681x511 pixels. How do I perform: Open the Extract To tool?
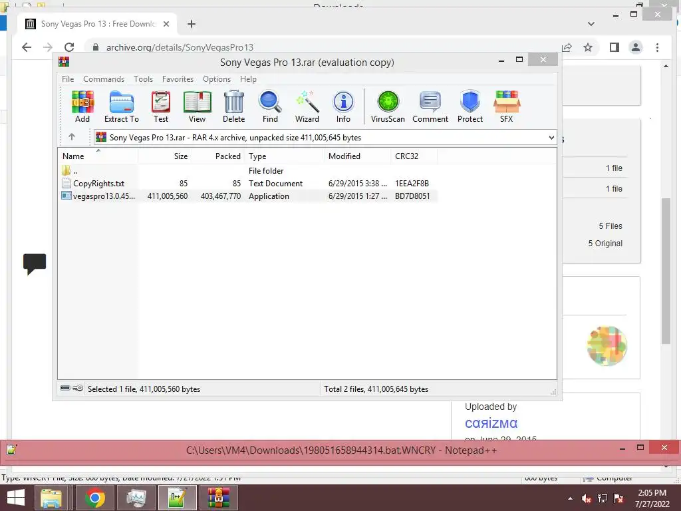click(x=122, y=106)
